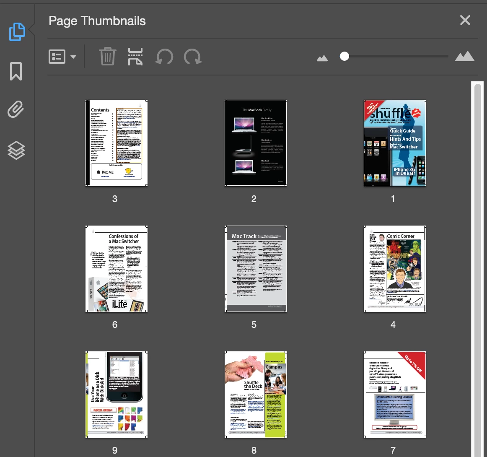The height and width of the screenshot is (457, 487).
Task: Select the Up to 7% Off page 7 thumbnail
Action: click(x=395, y=395)
